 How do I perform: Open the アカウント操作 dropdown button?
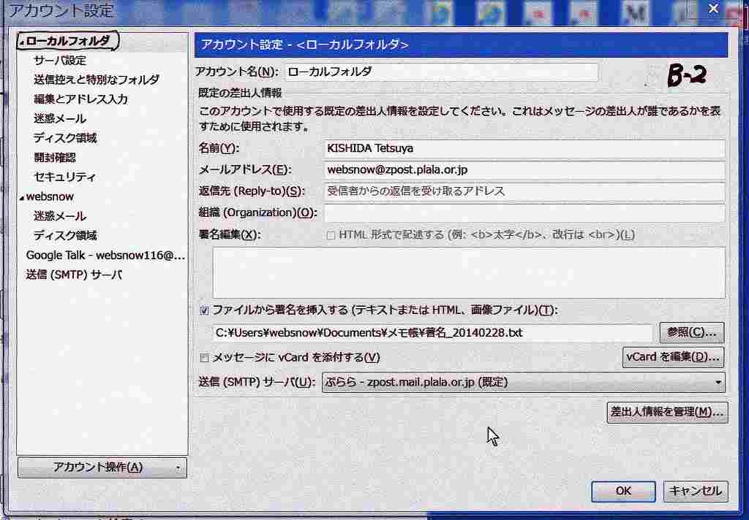click(x=102, y=467)
